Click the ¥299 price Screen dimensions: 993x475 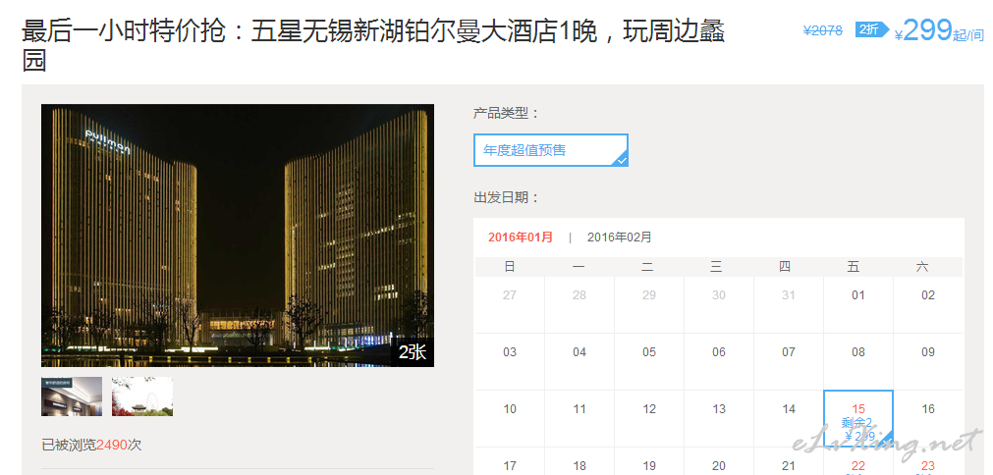(x=923, y=30)
